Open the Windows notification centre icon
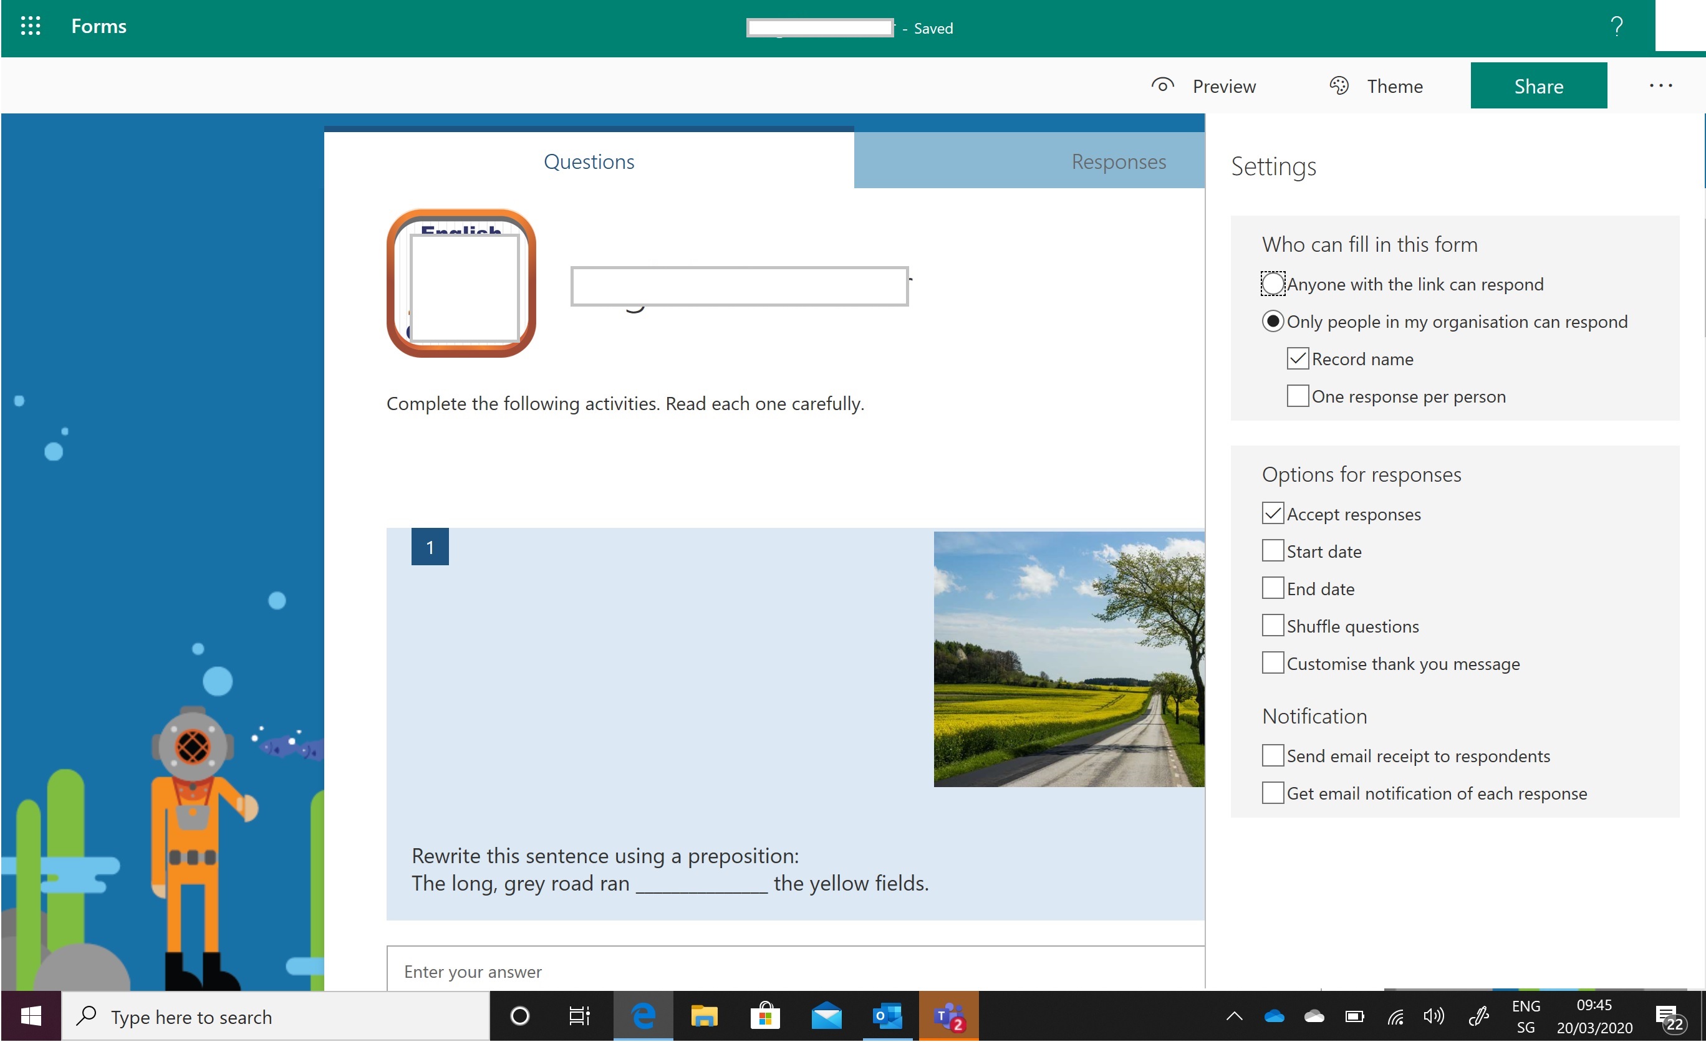 click(x=1669, y=1016)
